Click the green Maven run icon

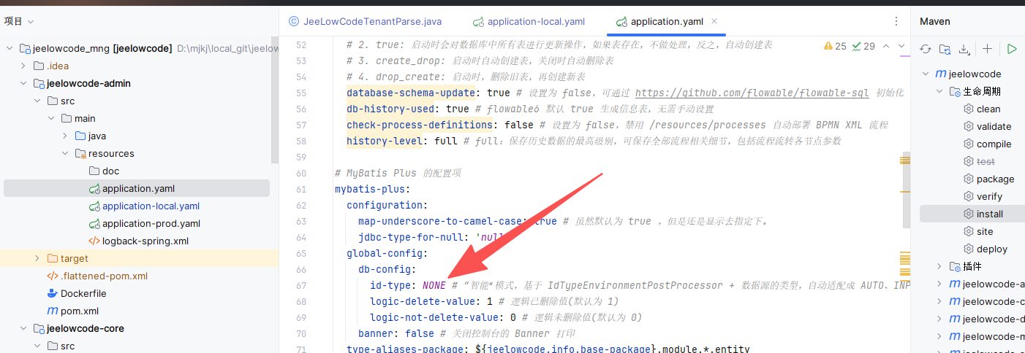[x=1012, y=49]
